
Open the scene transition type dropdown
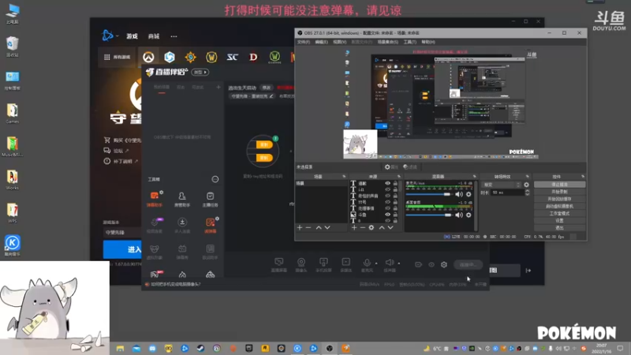click(x=501, y=185)
